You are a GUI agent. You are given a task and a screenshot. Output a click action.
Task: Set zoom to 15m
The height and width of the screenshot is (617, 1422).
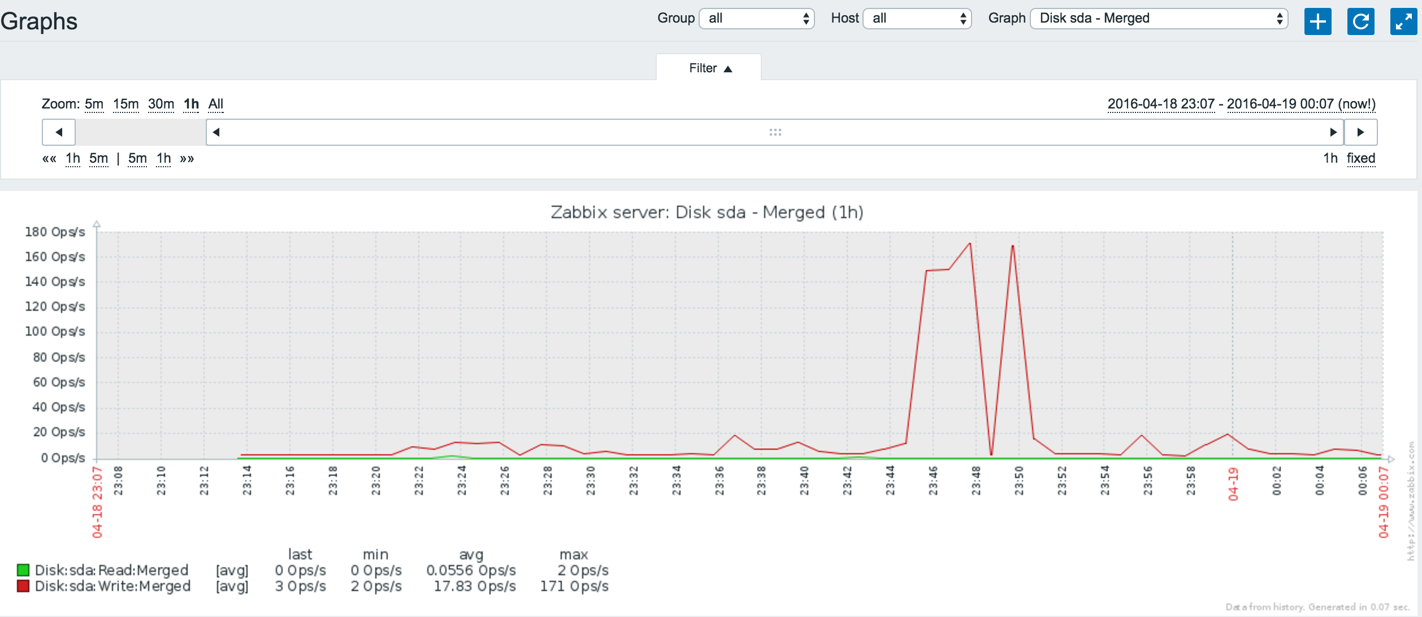pos(125,105)
